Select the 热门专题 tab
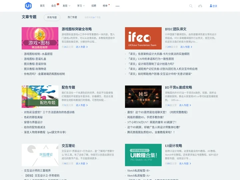Viewport: 240px width, 180px height. tap(72, 17)
